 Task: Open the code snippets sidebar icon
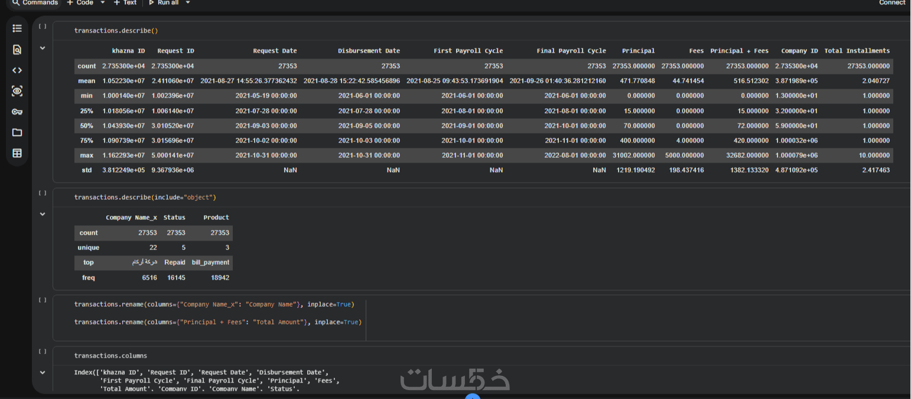(17, 70)
